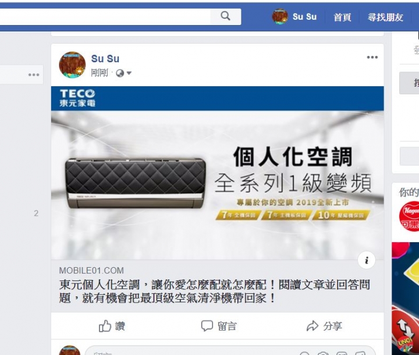
Task: Click inside the search input field
Action: coord(105,17)
